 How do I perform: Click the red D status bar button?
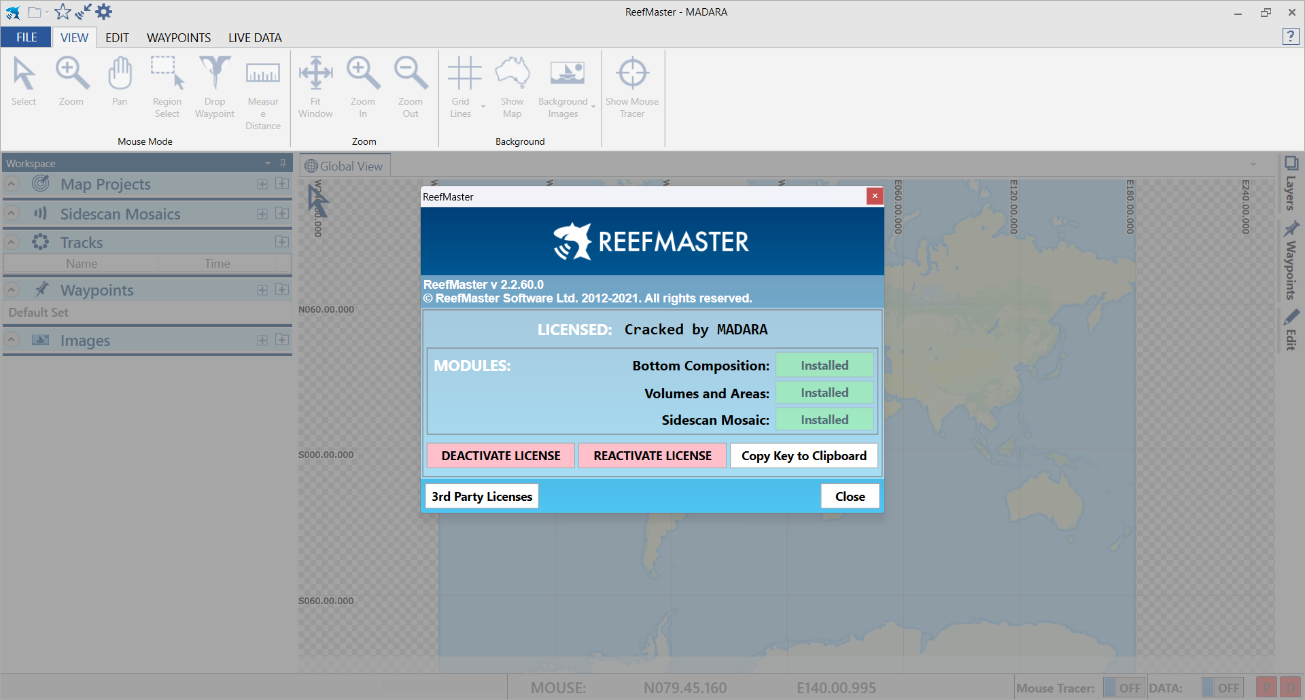click(x=1289, y=688)
